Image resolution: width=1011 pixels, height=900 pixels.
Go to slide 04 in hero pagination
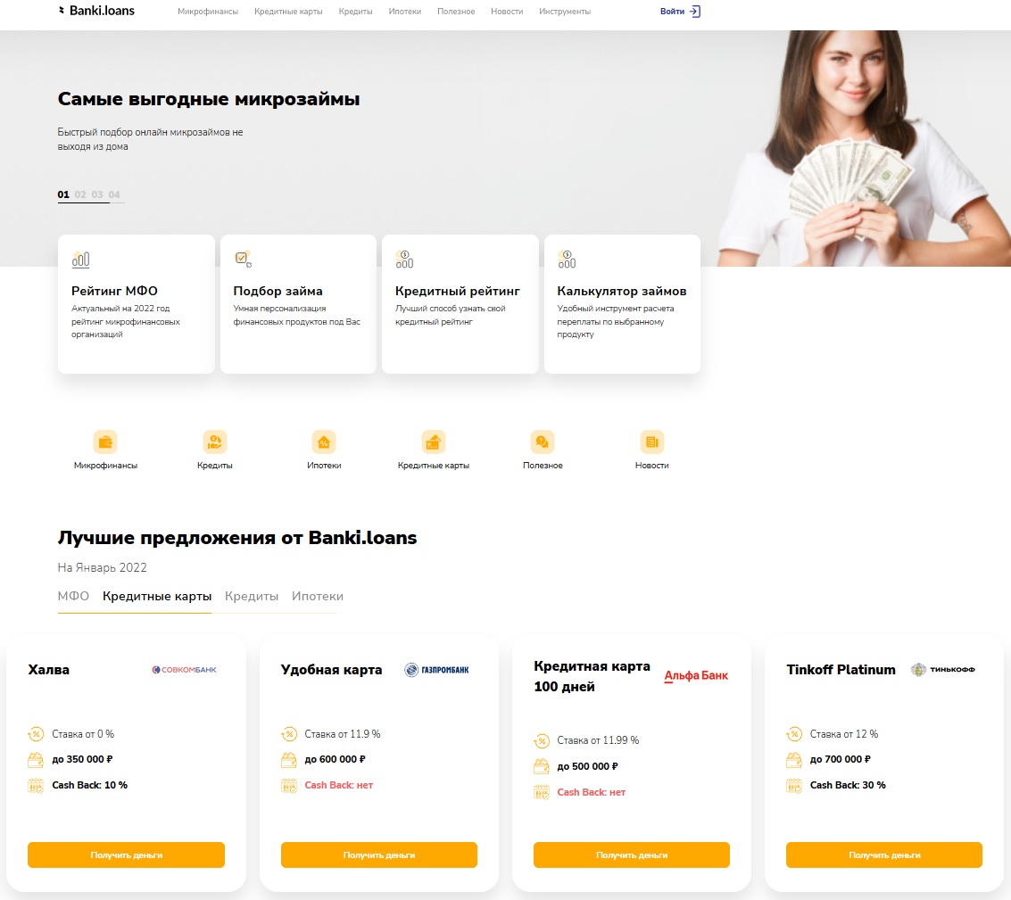point(114,194)
